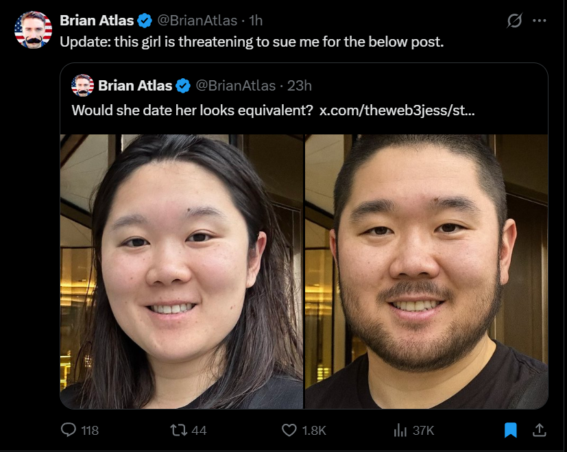Open the left photo of the woman
This screenshot has height=452, width=567.
tap(182, 272)
